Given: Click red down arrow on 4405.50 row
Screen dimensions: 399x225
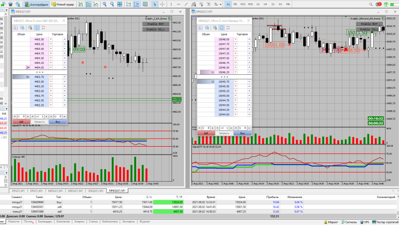Looking at the screenshot, I should point(51,39).
